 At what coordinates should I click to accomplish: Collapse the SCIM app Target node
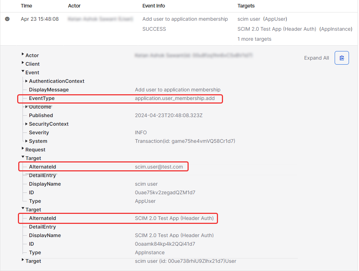pos(23,209)
